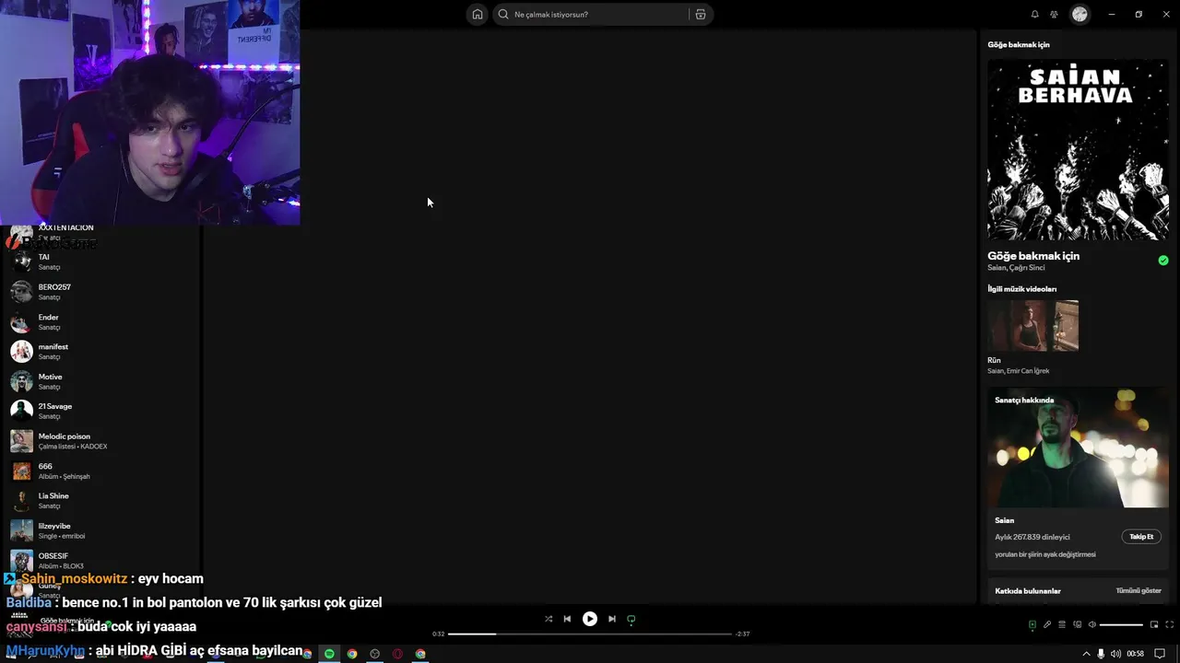Screen dimensions: 1180x663
Task: Show lyrics with microphone icon
Action: tap(1047, 625)
